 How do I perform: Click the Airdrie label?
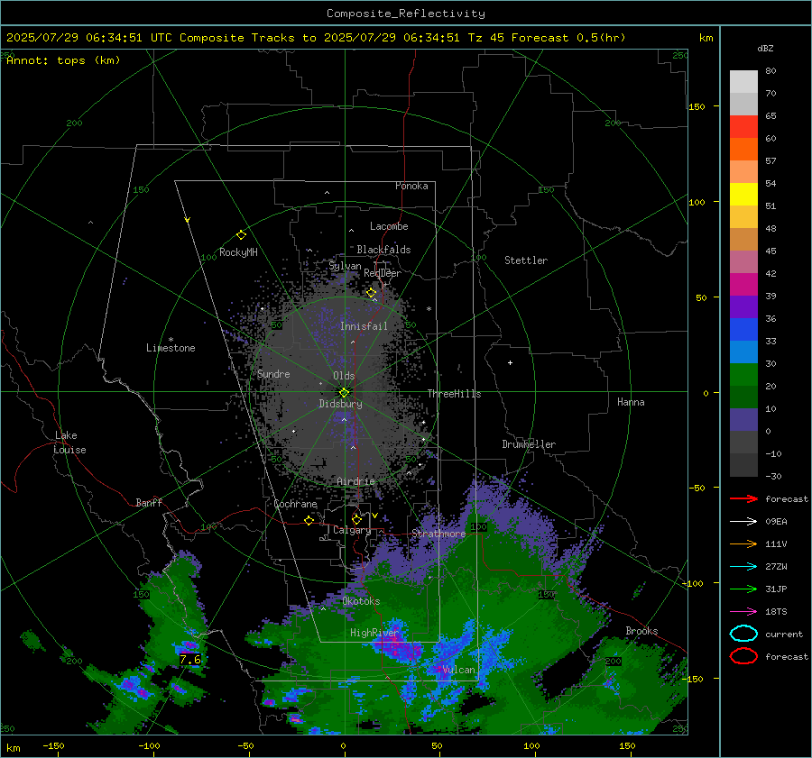355,481
